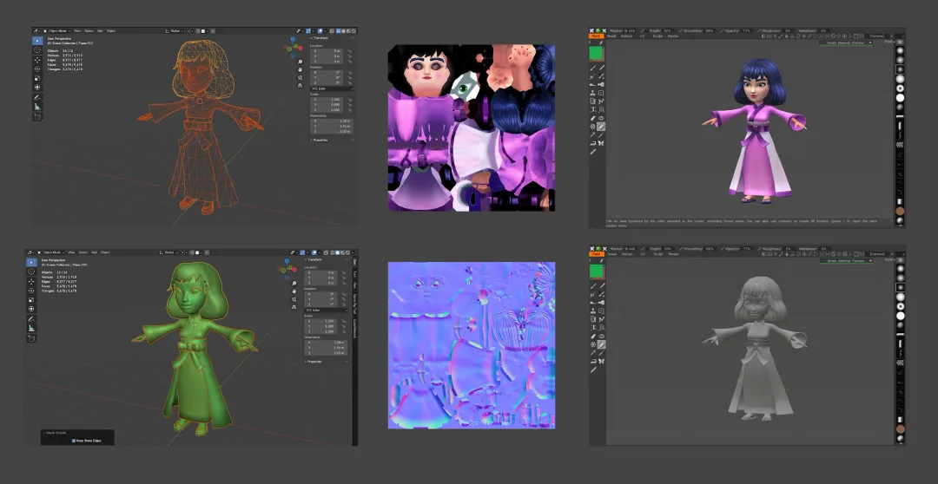Collapse Transform panel in wireframe Blender sidebar
938x484 pixels.
[320, 37]
